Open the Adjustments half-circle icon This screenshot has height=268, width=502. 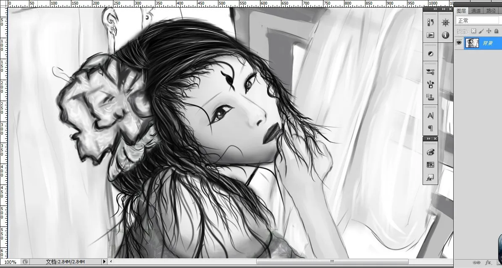coord(430,54)
